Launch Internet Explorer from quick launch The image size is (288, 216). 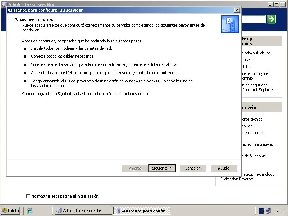tap(30, 211)
